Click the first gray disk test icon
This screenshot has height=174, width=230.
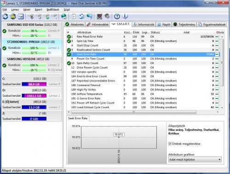coord(31,16)
